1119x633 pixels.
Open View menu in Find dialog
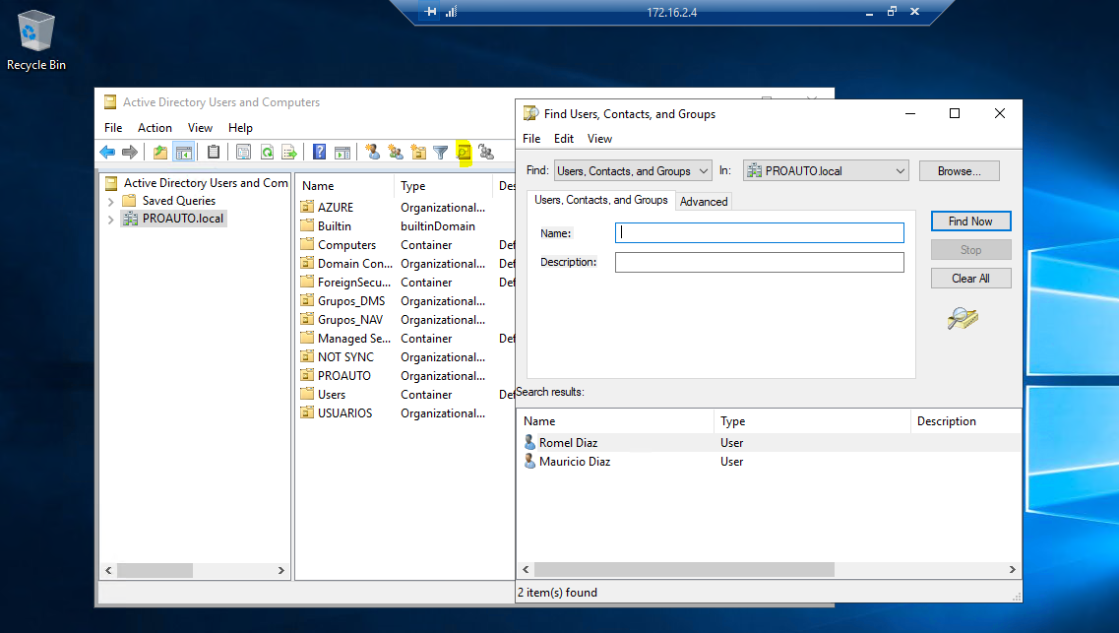pyautogui.click(x=599, y=139)
